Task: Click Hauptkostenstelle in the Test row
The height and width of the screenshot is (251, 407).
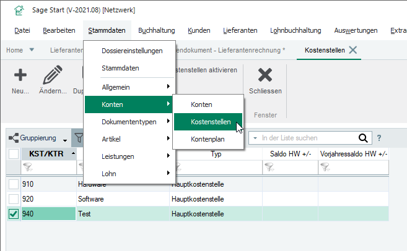Action: pyautogui.click(x=216, y=214)
